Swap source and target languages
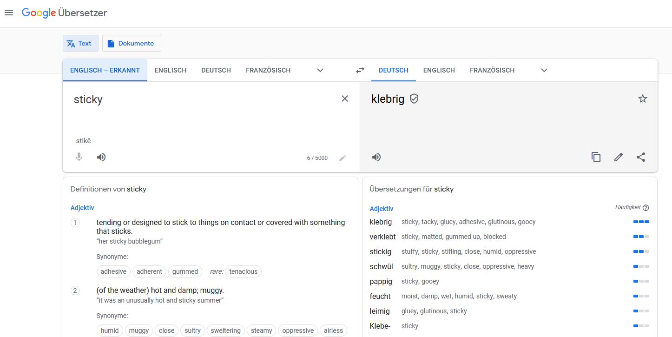 click(360, 70)
